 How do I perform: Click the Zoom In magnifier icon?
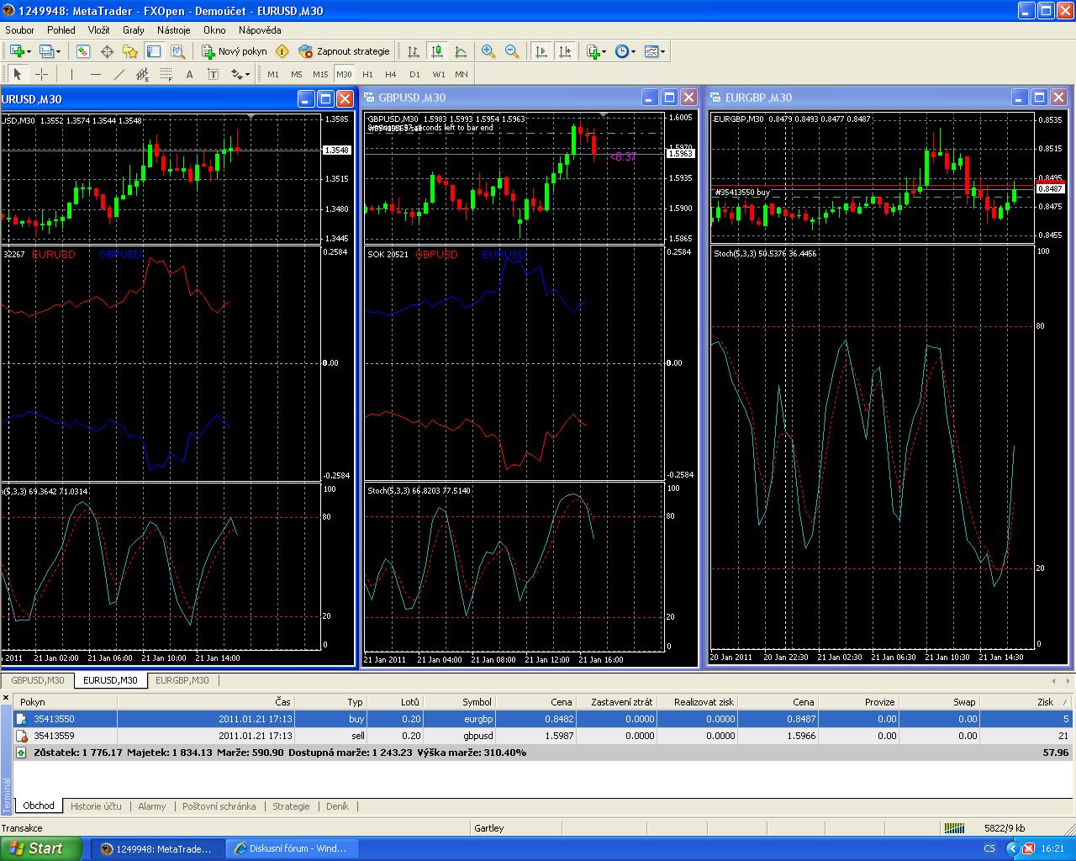coord(488,51)
